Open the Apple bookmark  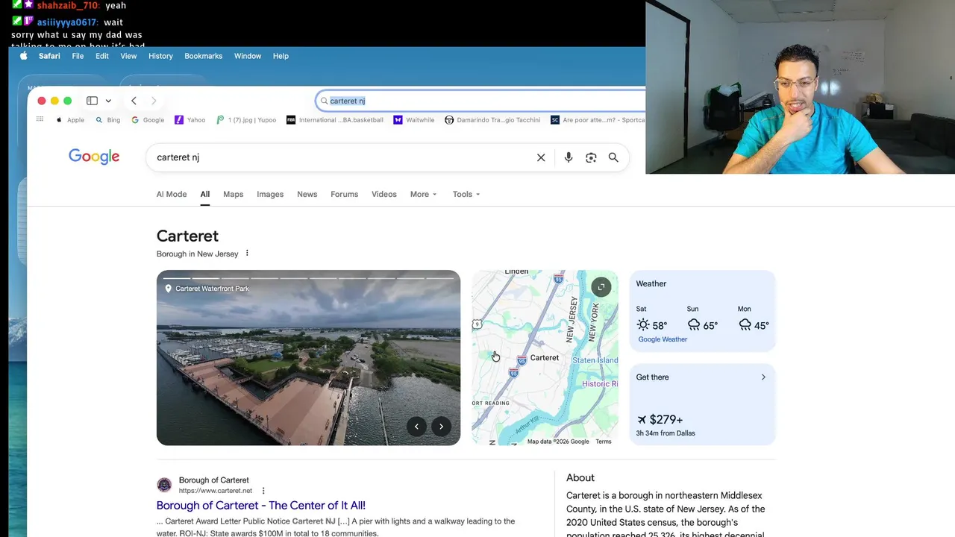point(70,119)
